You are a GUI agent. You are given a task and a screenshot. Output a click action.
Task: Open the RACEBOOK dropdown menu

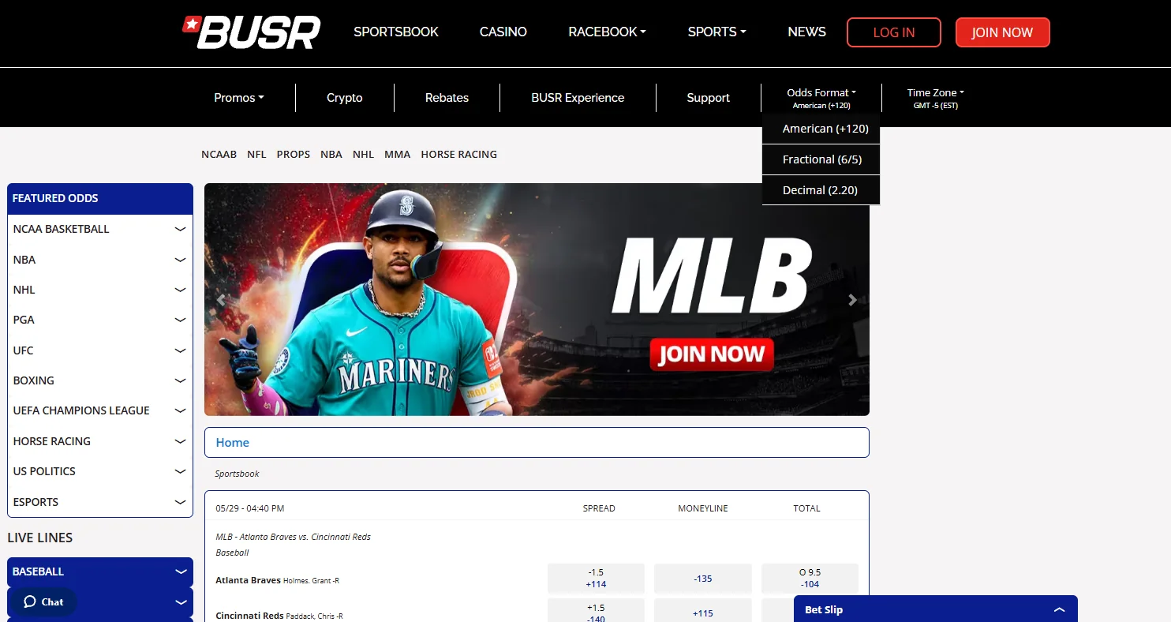607,32
